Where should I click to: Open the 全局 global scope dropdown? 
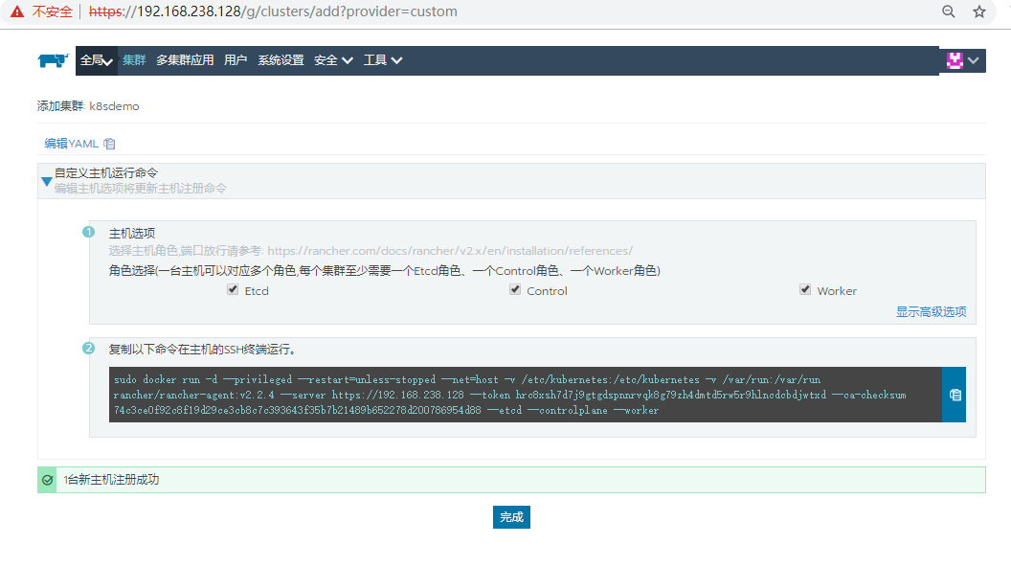(x=97, y=60)
